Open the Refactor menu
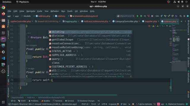 pos(55,11)
